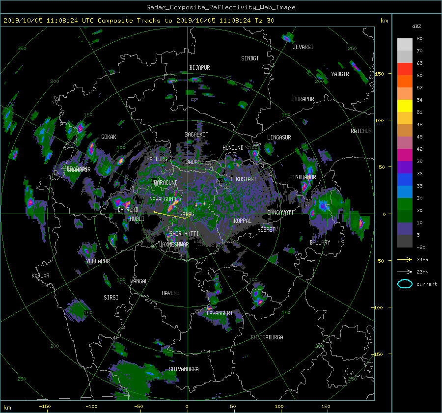Click the BIJAPUR city label
Image resolution: width=442 pixels, height=413 pixels.
pyautogui.click(x=199, y=68)
